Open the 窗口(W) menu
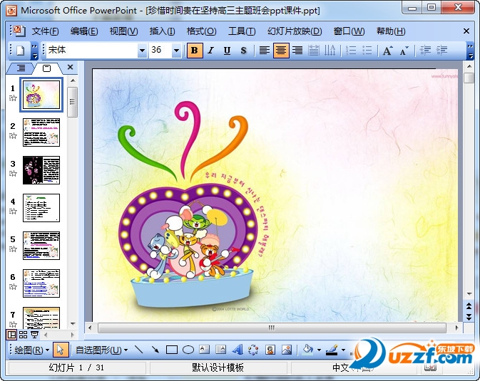The image size is (480, 381). [x=349, y=31]
